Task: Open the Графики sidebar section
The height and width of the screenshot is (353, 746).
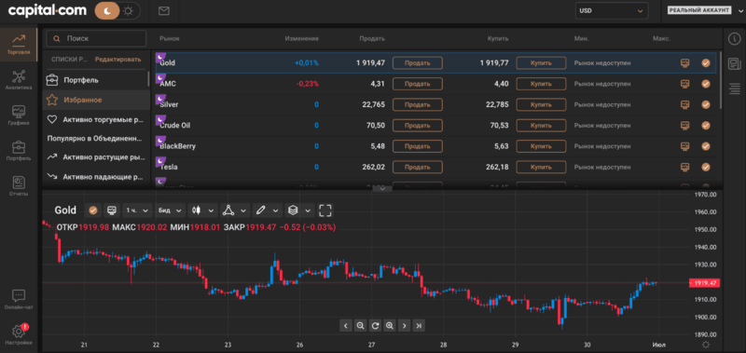Action: coord(19,115)
